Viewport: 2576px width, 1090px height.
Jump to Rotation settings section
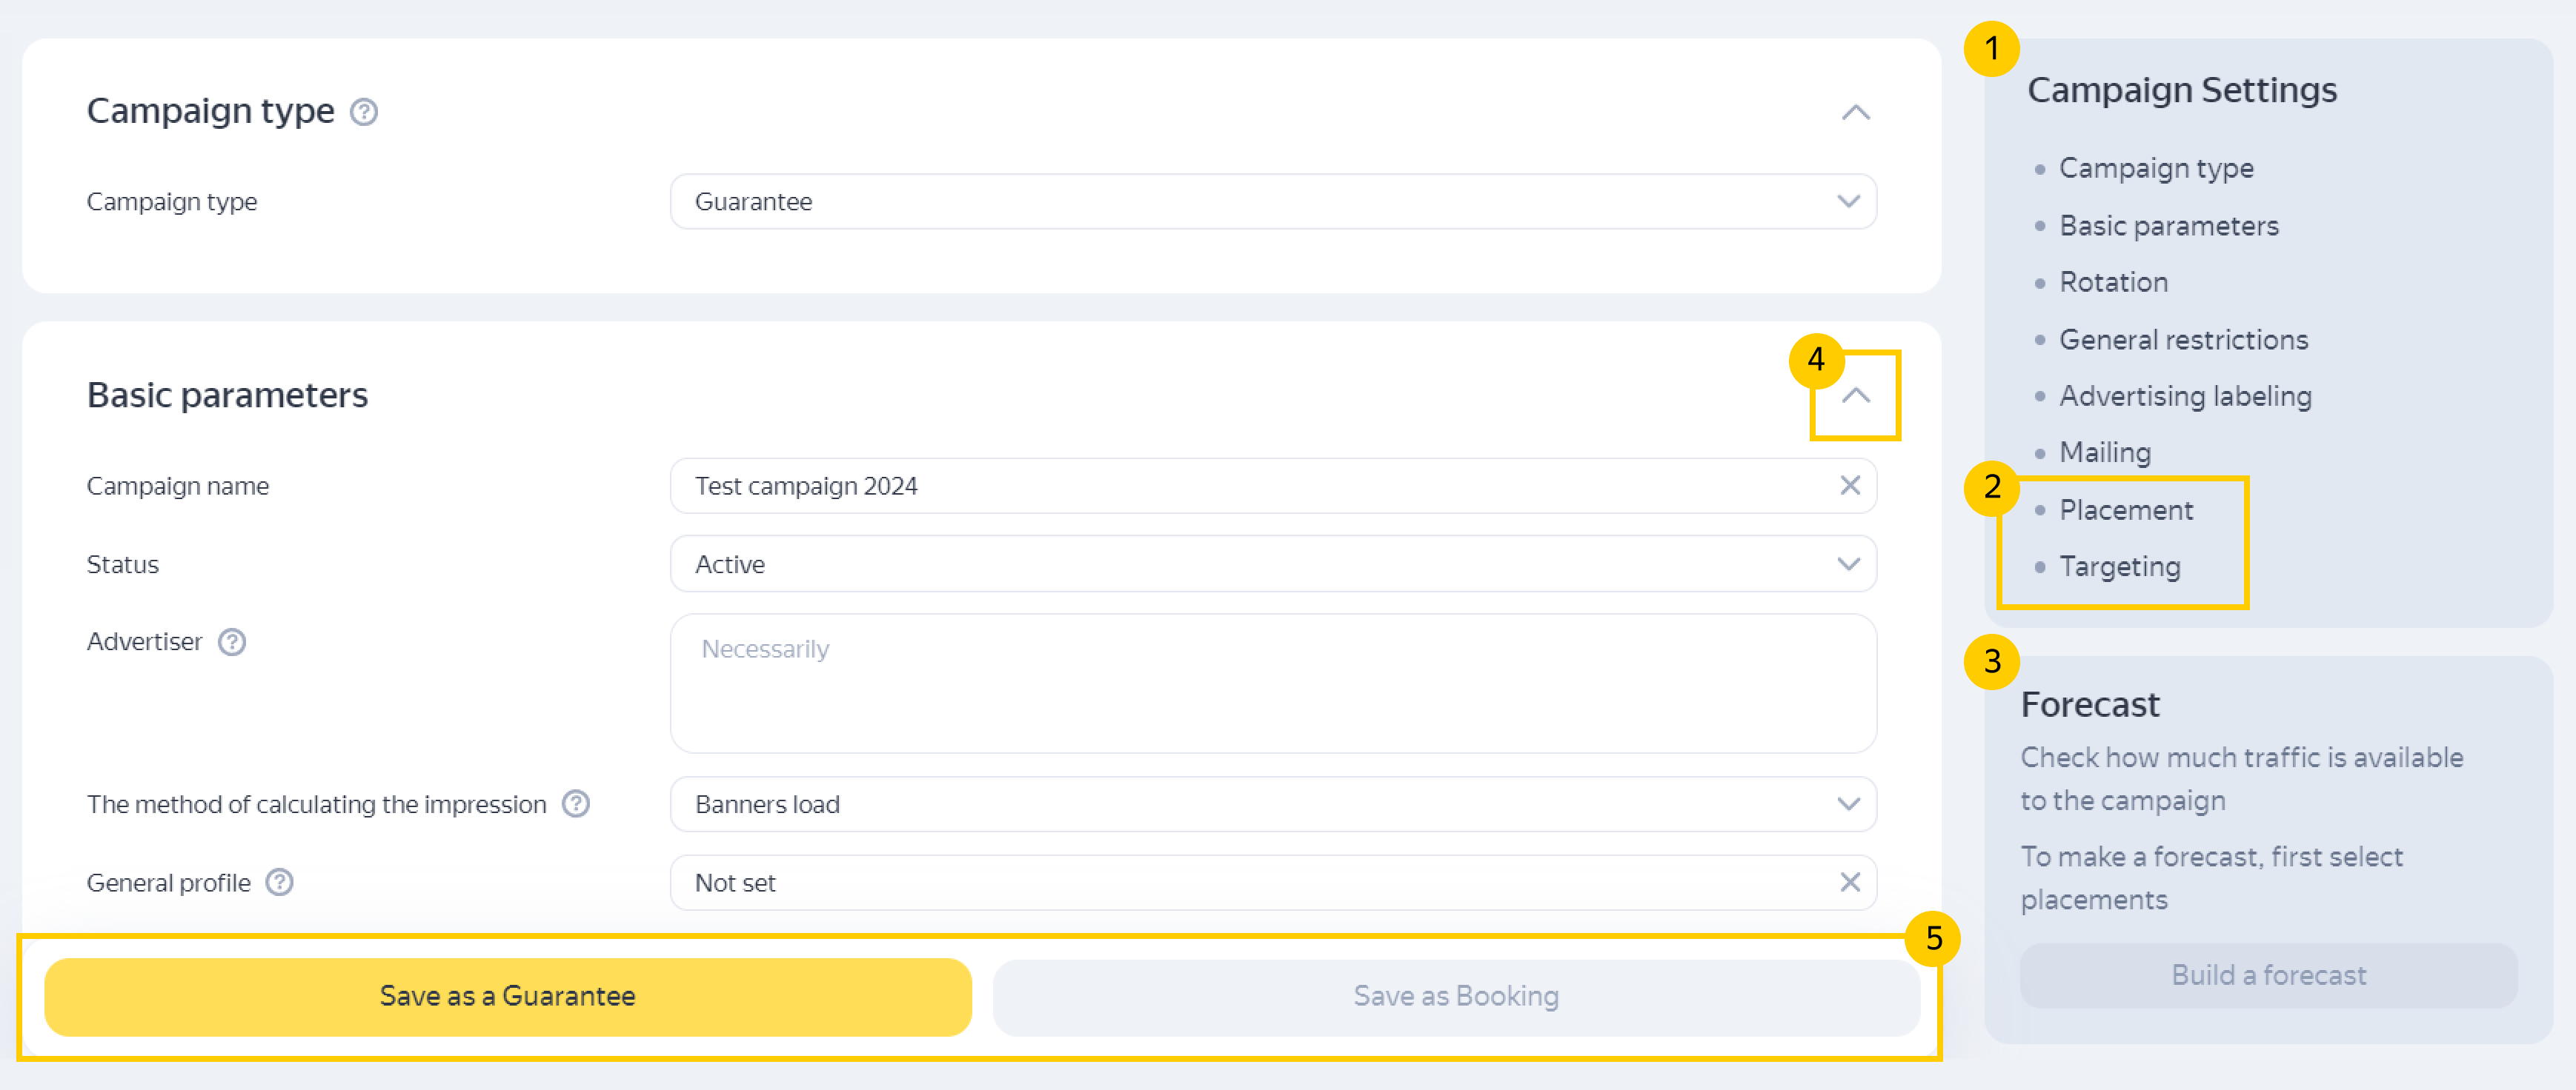[2113, 283]
